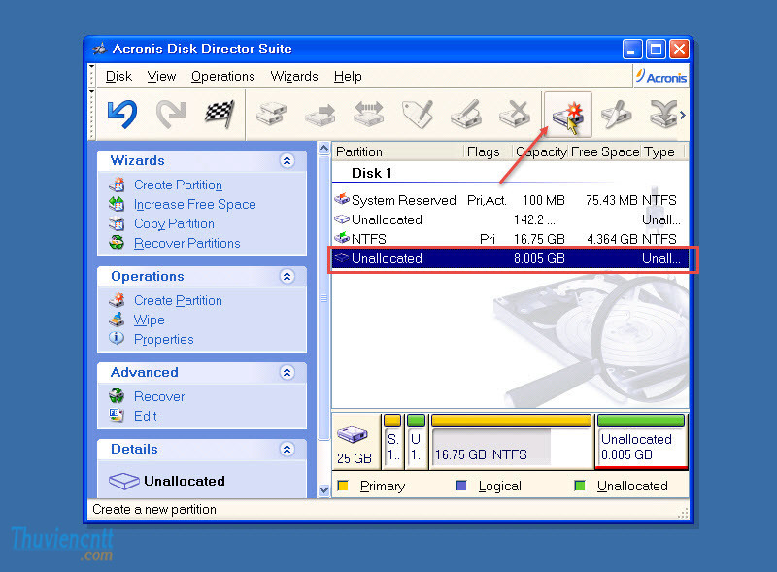Select the System Reserved partition row
Image resolution: width=777 pixels, height=572 pixels.
pyautogui.click(x=510, y=200)
